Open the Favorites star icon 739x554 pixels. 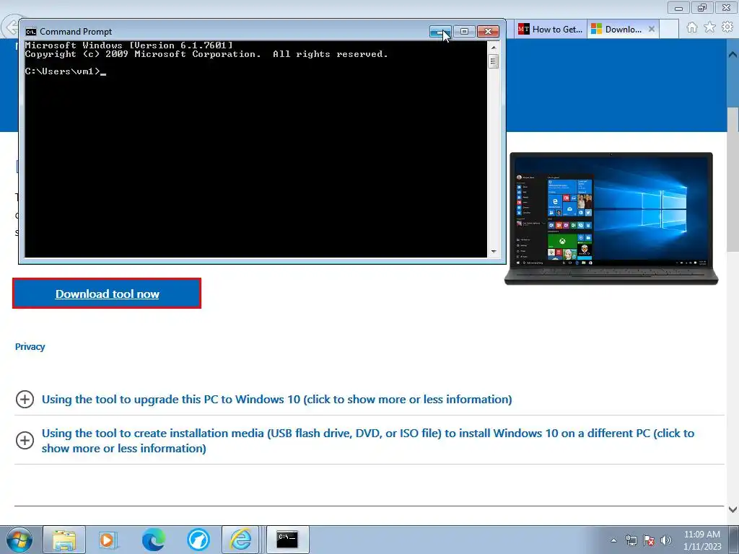coord(709,28)
